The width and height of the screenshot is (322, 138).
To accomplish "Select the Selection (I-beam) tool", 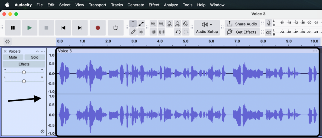I will pyautogui.click(x=133, y=24).
